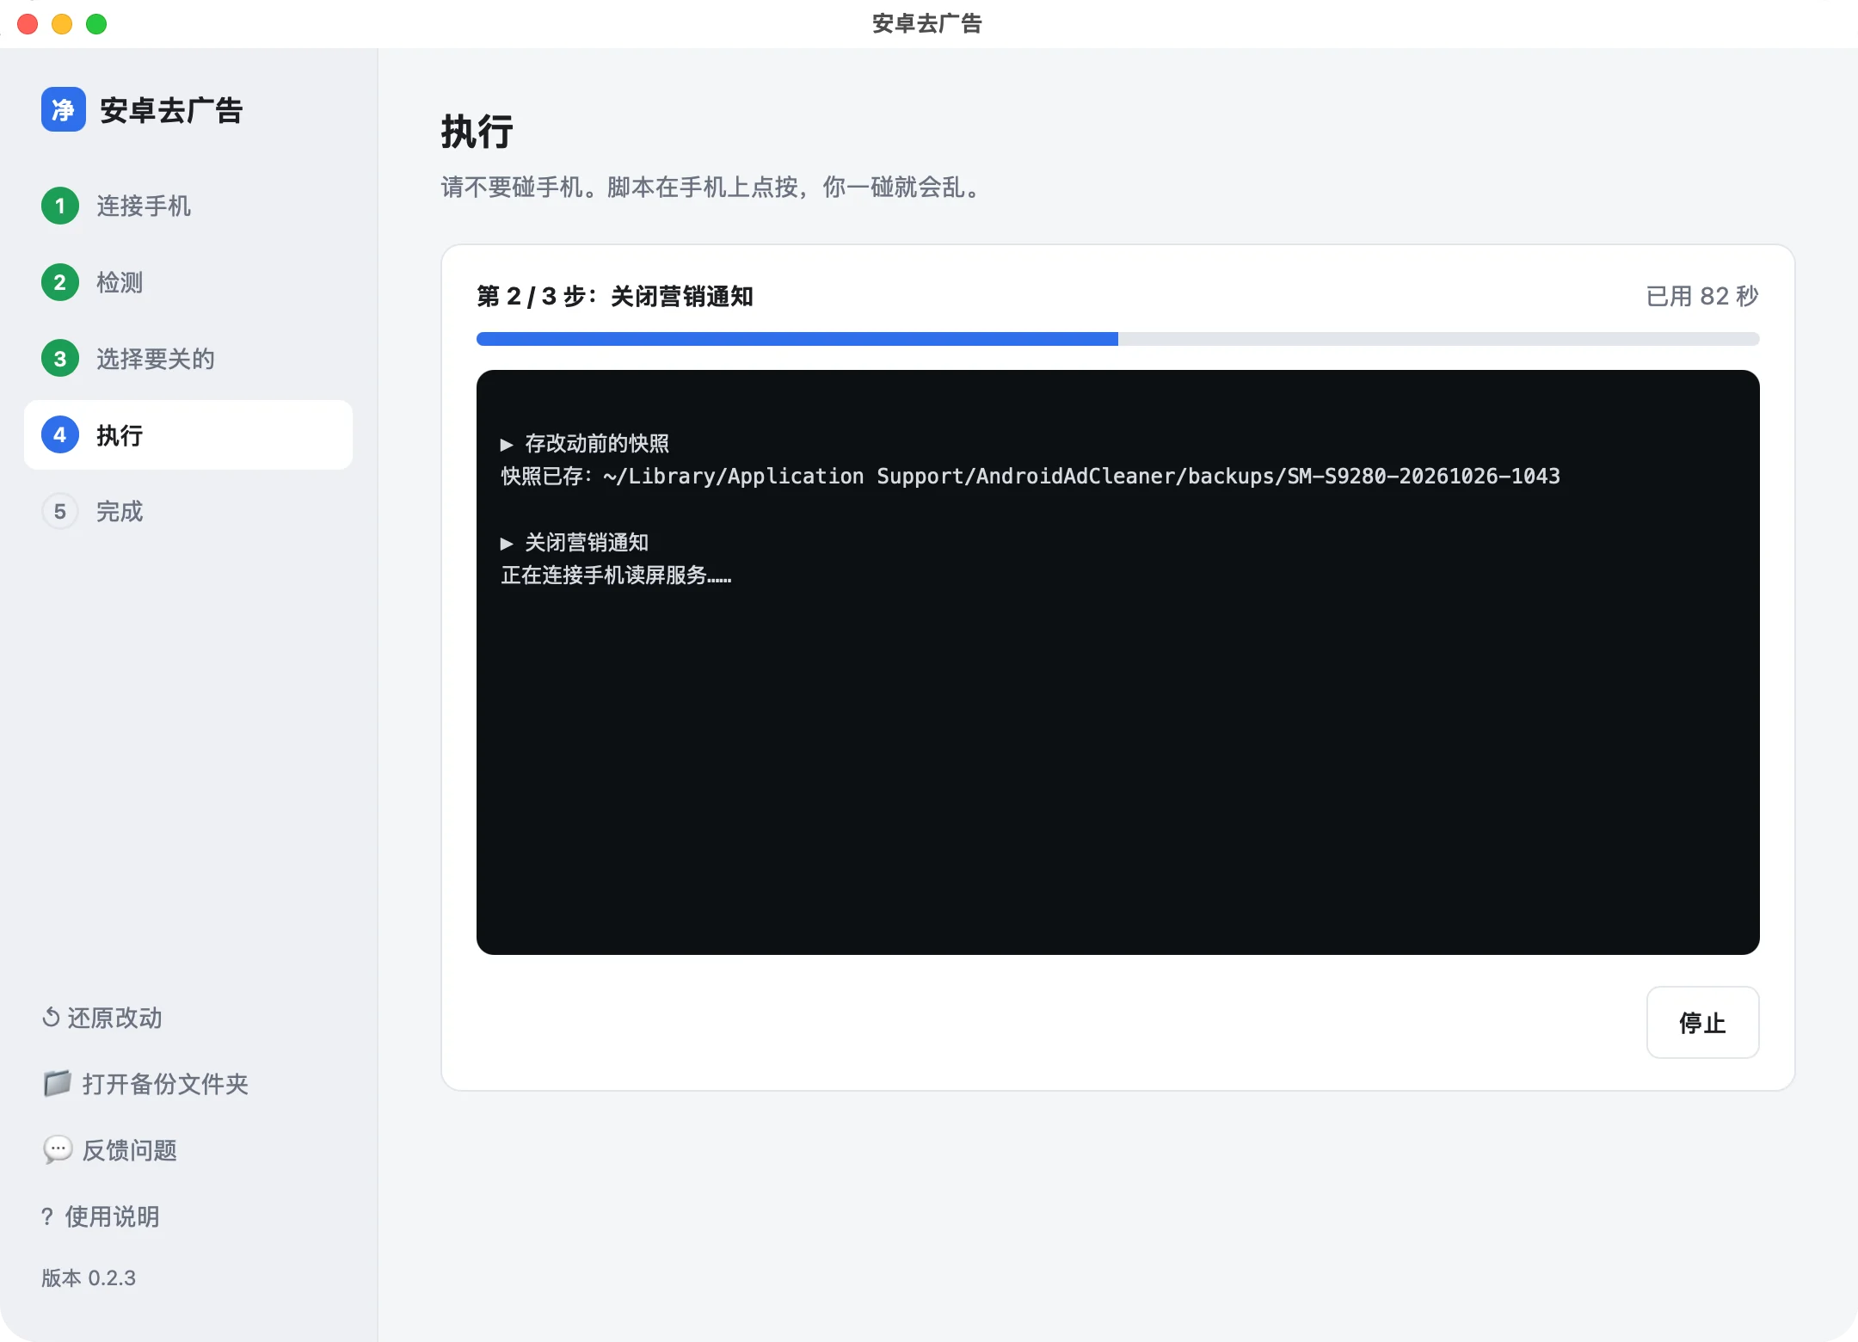The height and width of the screenshot is (1342, 1858).
Task: Go to step 2 检测
Action: 188,282
